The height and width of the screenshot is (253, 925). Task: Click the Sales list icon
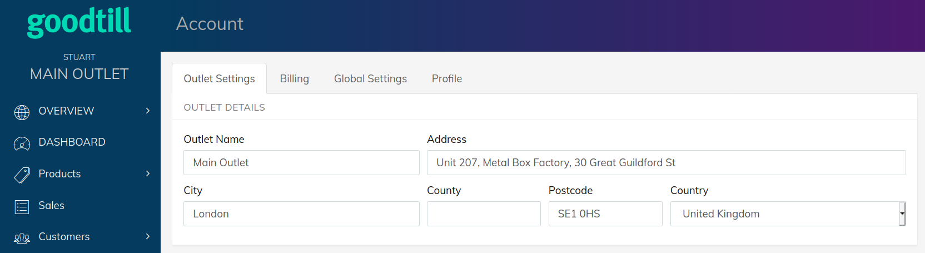tap(22, 207)
